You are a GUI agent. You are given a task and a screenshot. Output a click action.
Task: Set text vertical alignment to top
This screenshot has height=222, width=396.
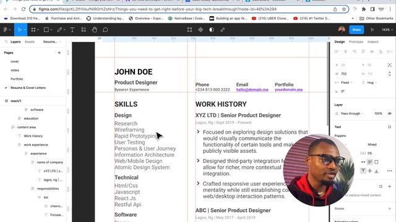point(363,171)
